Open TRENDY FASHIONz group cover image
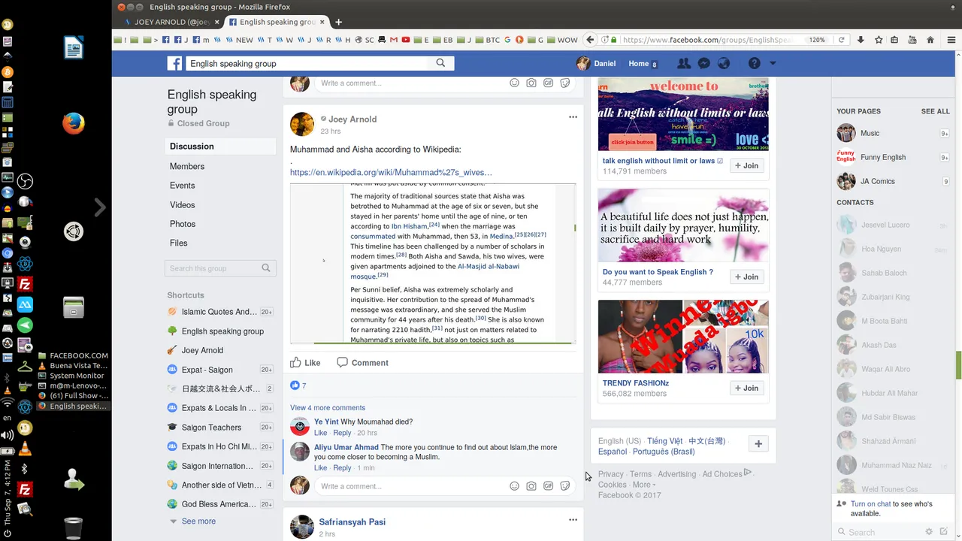The height and width of the screenshot is (541, 962). [683, 337]
